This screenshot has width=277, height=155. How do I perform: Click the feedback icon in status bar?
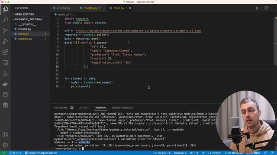click(x=265, y=153)
